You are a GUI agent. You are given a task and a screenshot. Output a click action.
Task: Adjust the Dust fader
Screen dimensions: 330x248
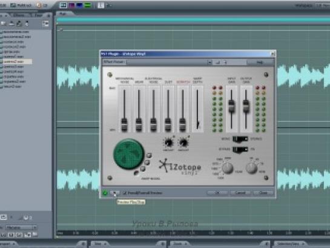point(168,125)
